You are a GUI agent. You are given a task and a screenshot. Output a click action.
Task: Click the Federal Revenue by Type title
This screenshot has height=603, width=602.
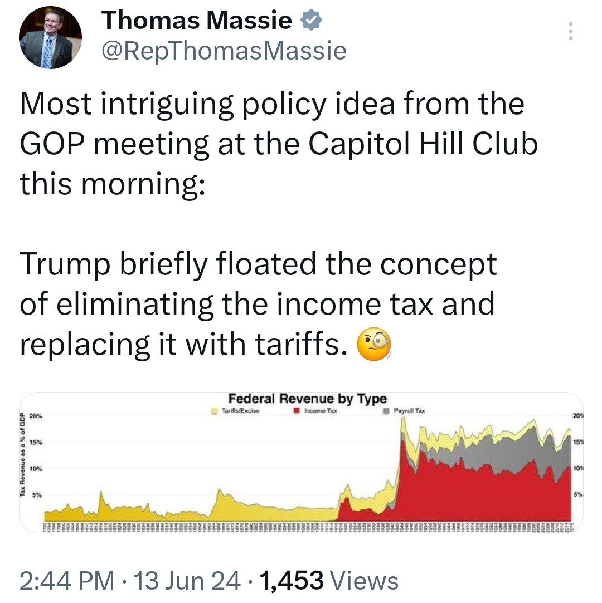click(x=307, y=399)
